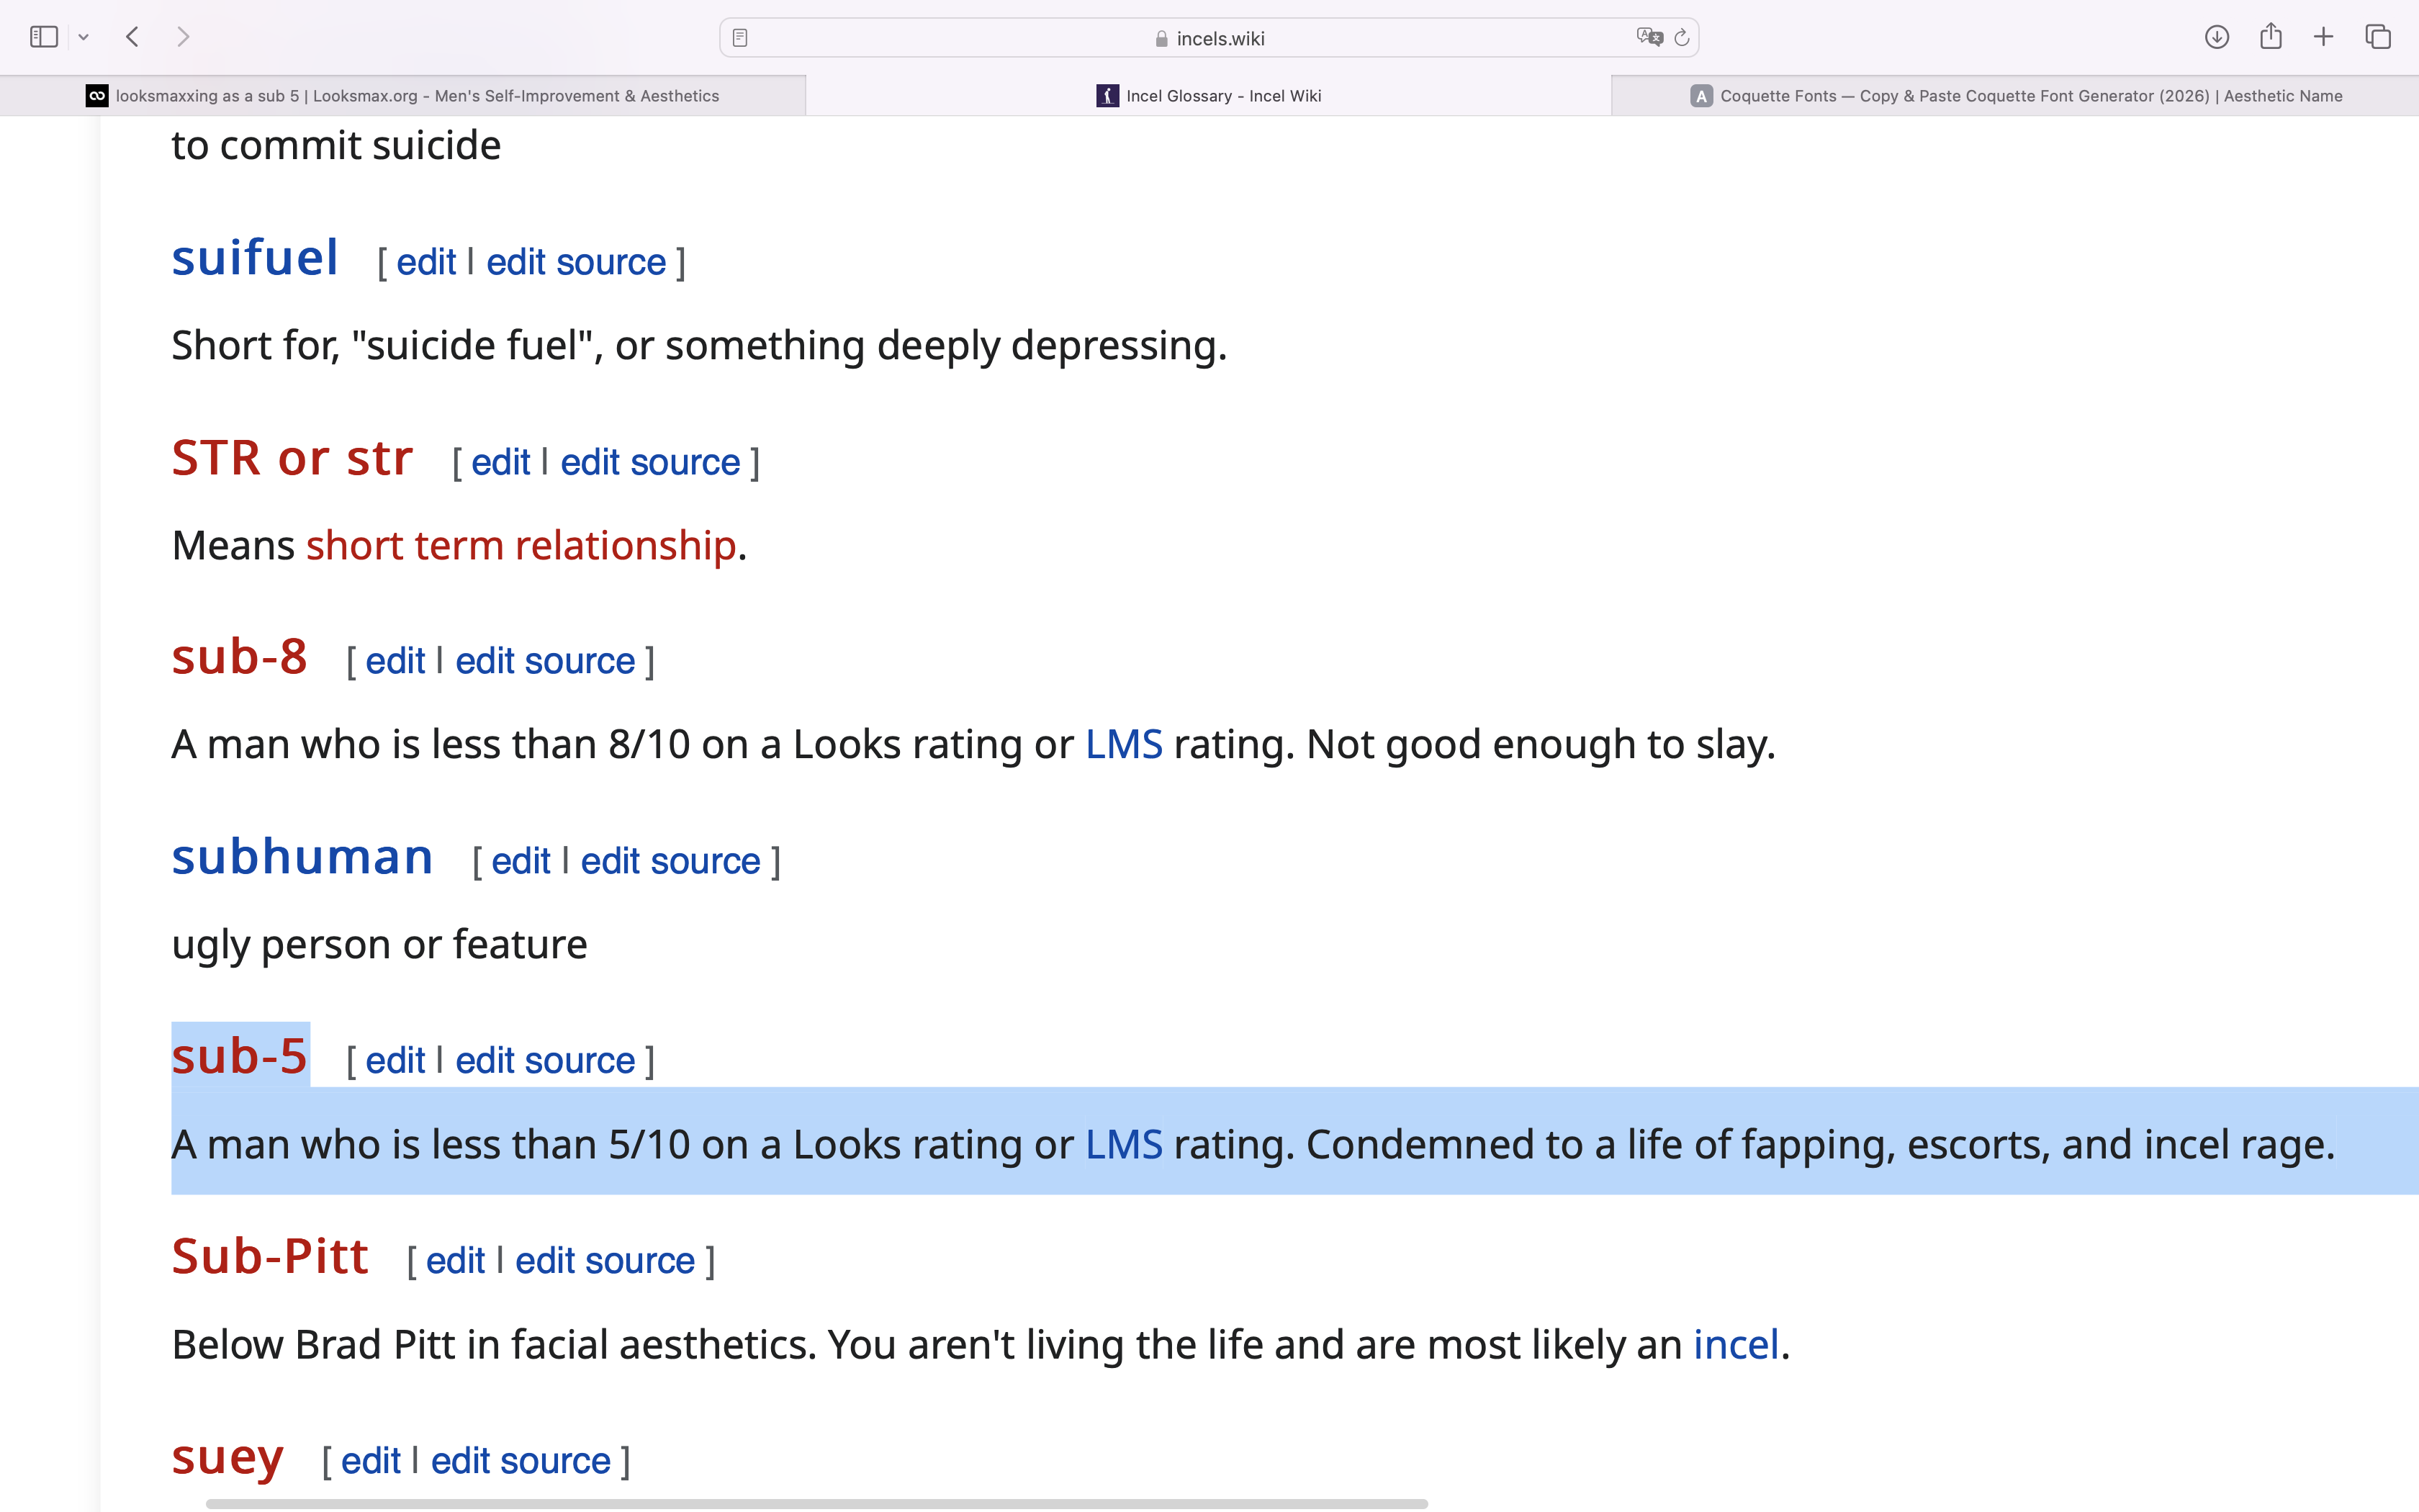Image resolution: width=2419 pixels, height=1512 pixels.
Task: Click the translate page icon
Action: pos(1649,37)
